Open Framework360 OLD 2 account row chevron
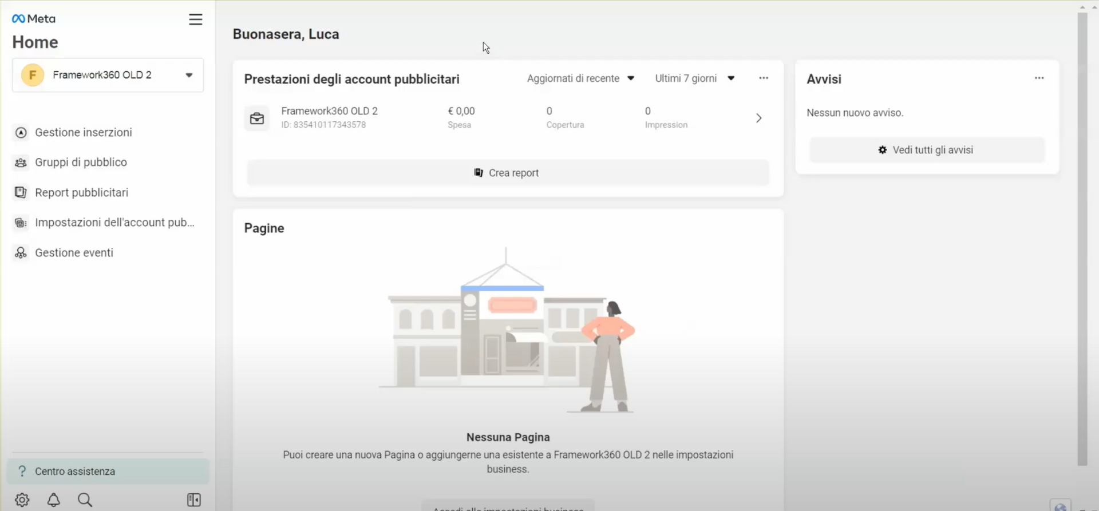 pyautogui.click(x=759, y=118)
